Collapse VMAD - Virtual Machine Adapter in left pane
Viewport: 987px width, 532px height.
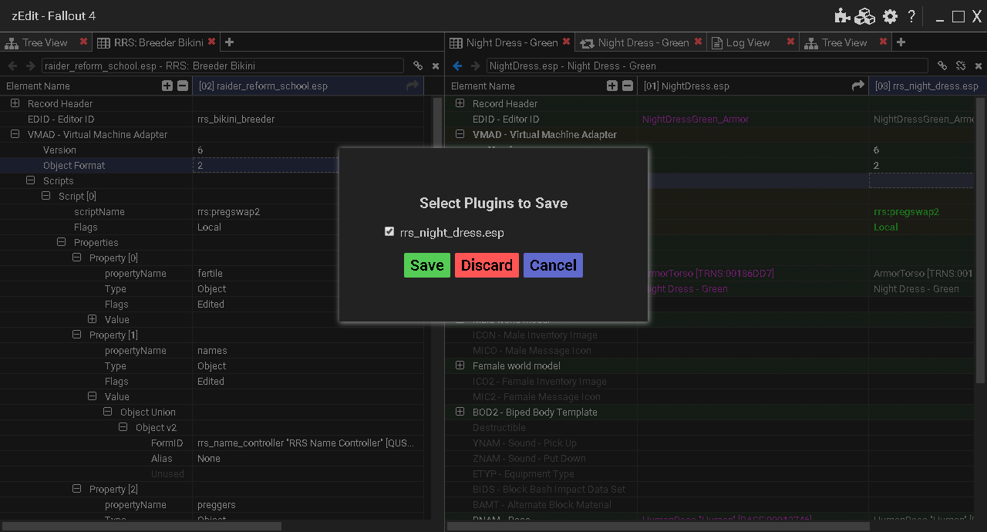point(15,134)
